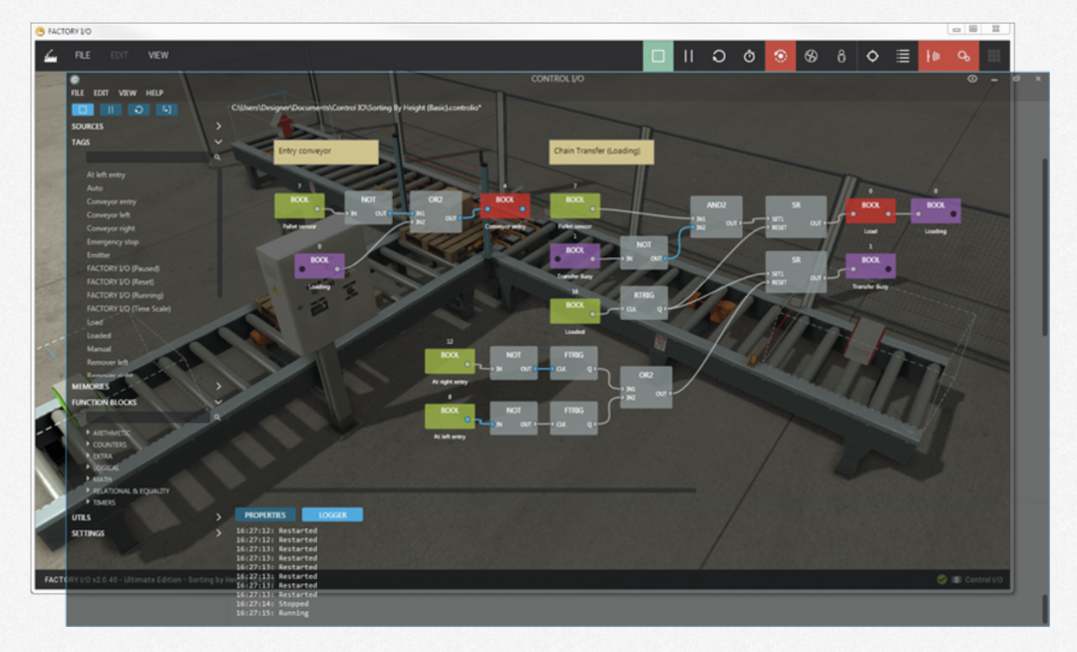1077x652 pixels.
Task: Open the Factory I/O time scale stopwatch
Action: (x=749, y=56)
